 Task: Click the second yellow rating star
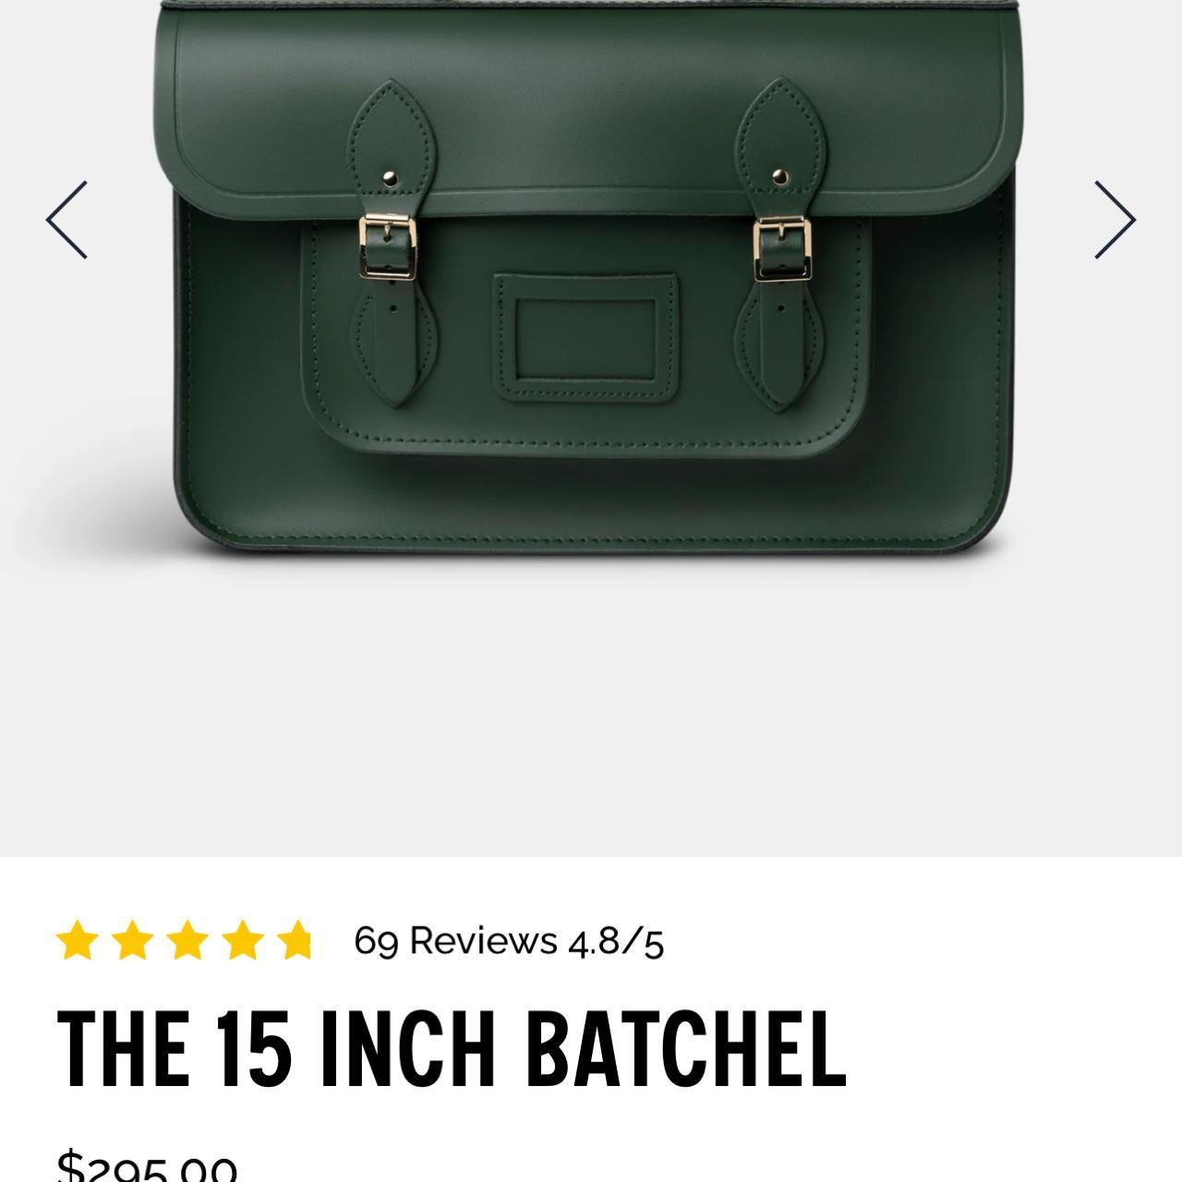pyautogui.click(x=133, y=941)
